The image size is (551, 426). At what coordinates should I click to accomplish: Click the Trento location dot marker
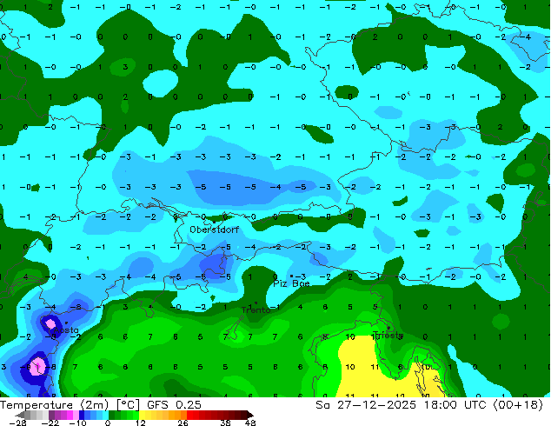pos(256,303)
